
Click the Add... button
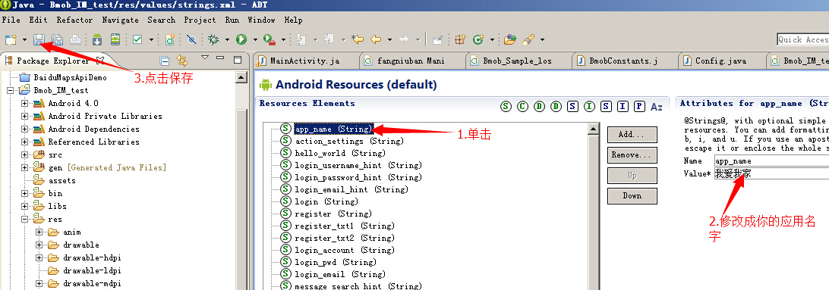(x=632, y=135)
